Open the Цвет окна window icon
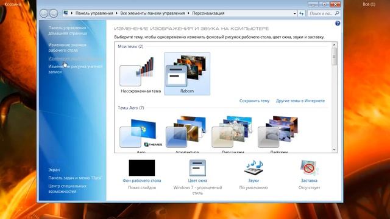The width and height of the screenshot is (390, 219). [x=197, y=168]
